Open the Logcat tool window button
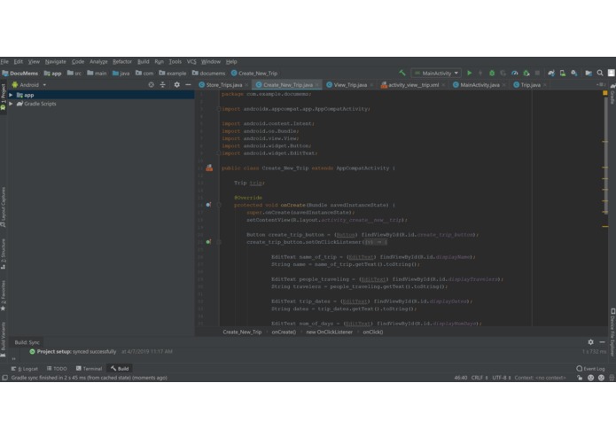Image resolution: width=616 pixels, height=438 pixels. click(24, 369)
